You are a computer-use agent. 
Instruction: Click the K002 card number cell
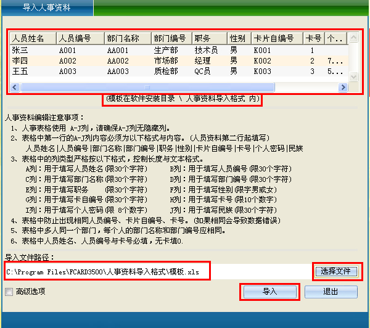point(262,61)
